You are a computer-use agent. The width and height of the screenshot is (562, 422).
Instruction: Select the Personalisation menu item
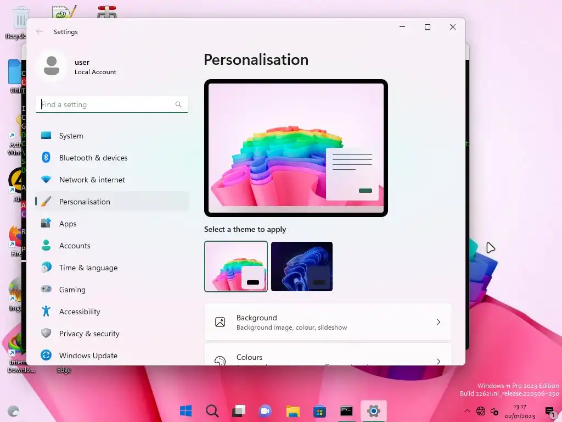112,201
